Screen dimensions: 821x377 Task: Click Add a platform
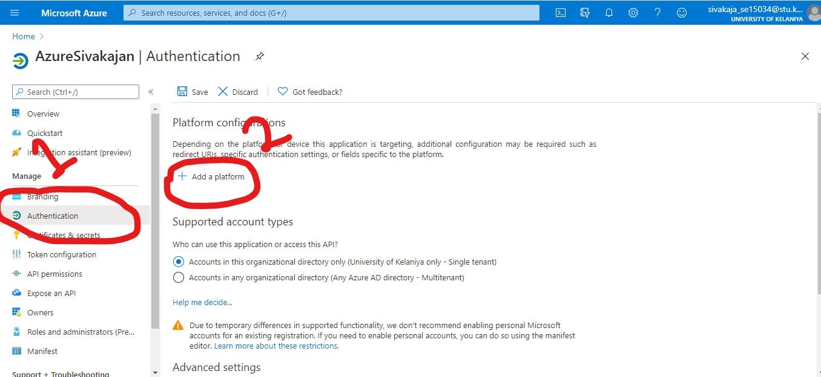pyautogui.click(x=211, y=176)
